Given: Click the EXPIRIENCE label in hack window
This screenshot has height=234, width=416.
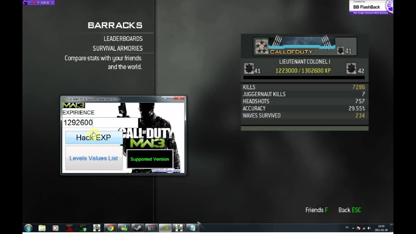Looking at the screenshot, I should point(78,112).
